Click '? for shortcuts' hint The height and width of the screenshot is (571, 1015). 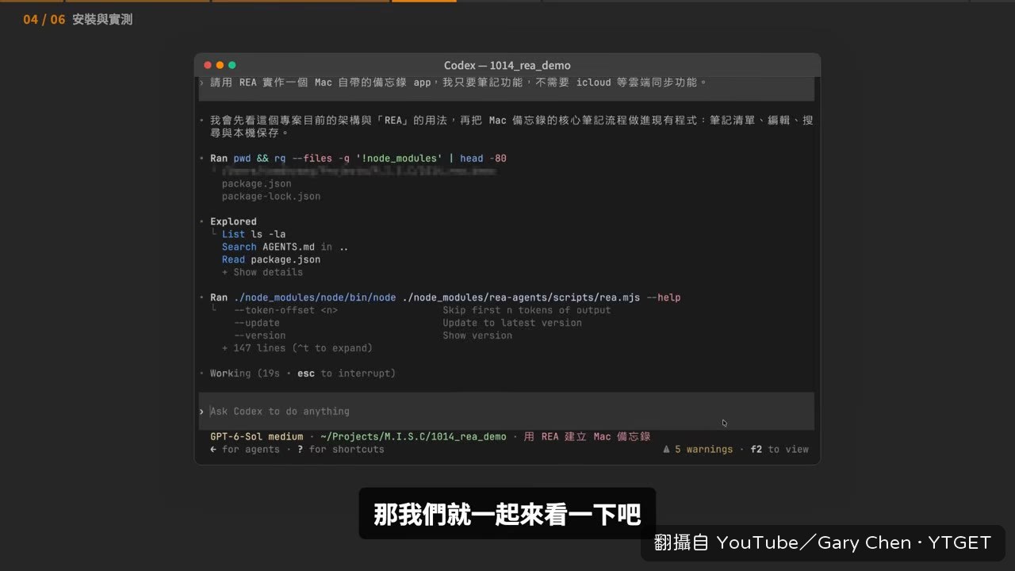(x=340, y=449)
